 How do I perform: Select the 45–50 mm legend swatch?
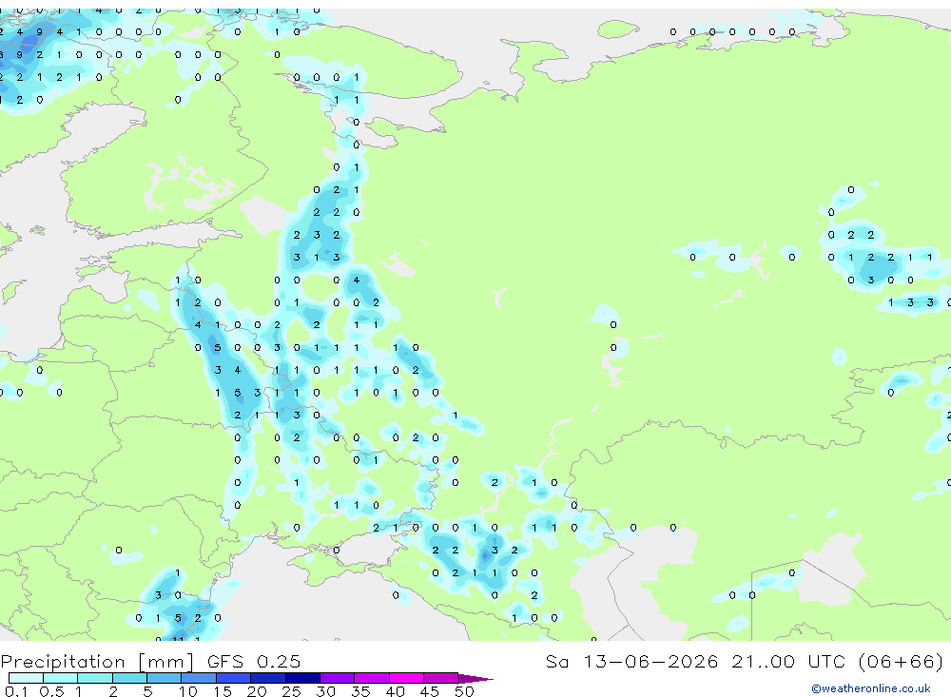click(441, 678)
